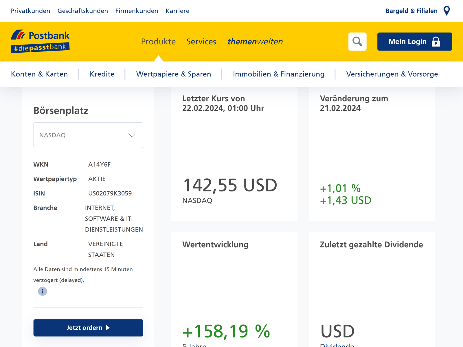Click the location pin icon for branches

(447, 11)
